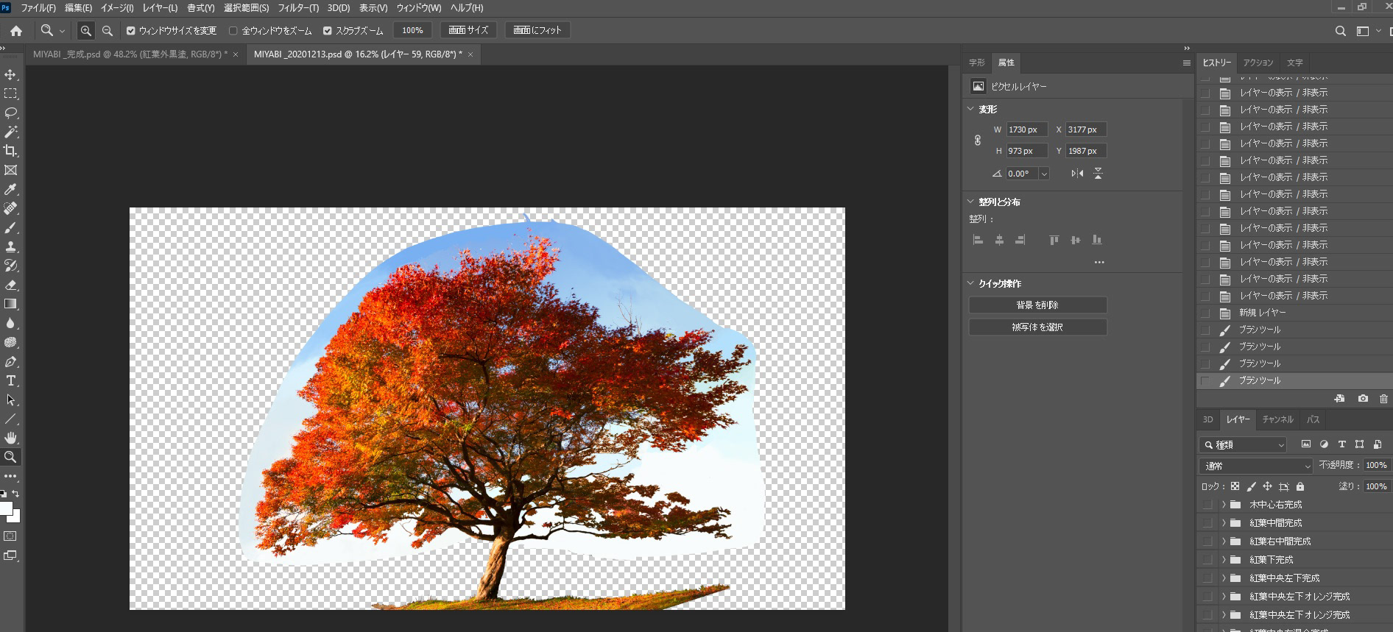This screenshot has height=632, width=1393.
Task: Choose the zoom-out magnifier mode
Action: [107, 31]
